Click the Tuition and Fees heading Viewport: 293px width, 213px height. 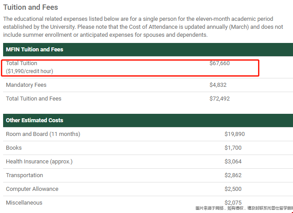click(31, 7)
